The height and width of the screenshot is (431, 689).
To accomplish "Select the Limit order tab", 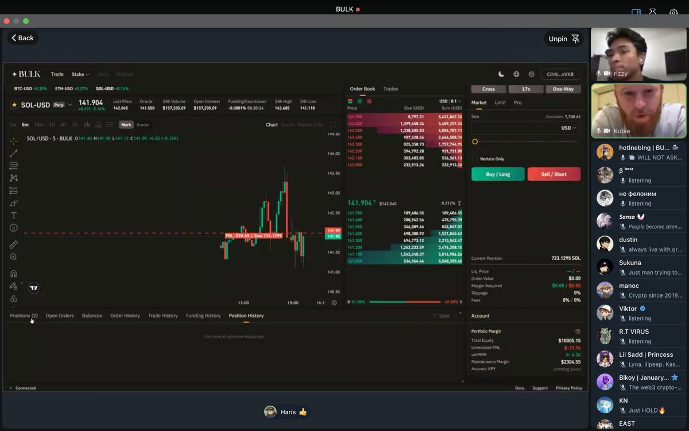I will [500, 102].
